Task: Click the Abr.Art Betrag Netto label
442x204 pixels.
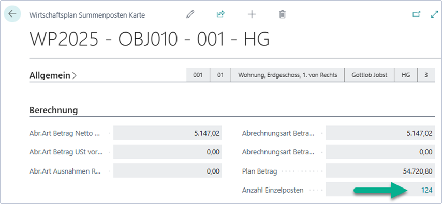Action: coord(65,133)
